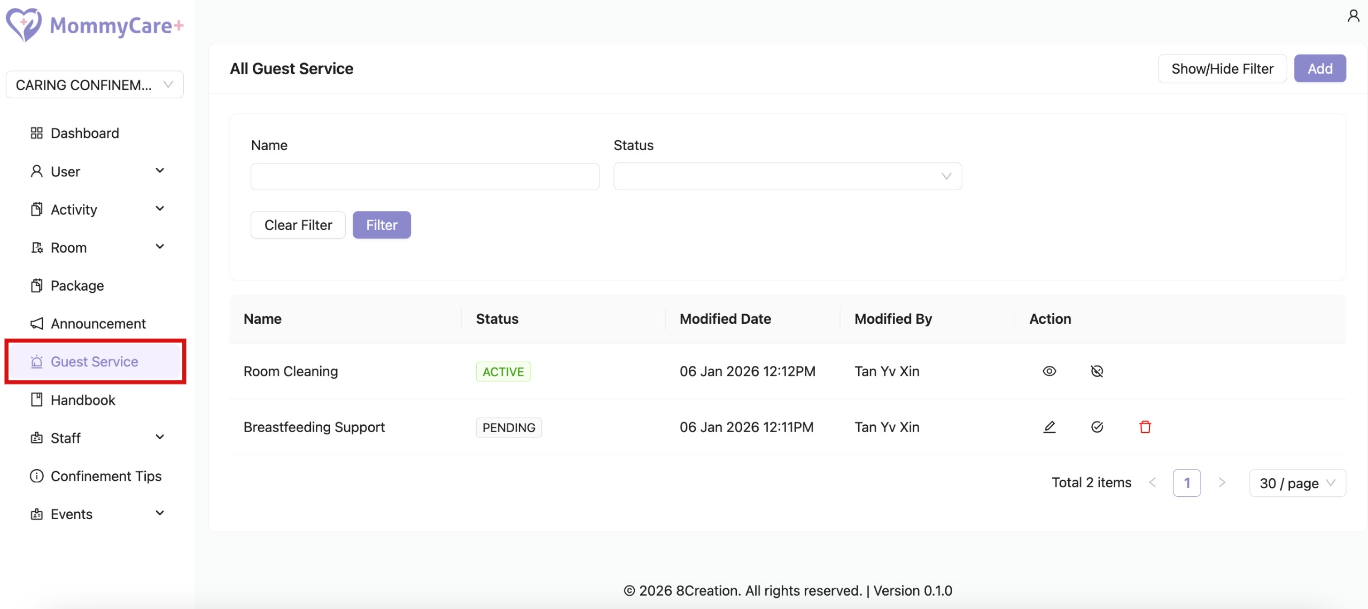The width and height of the screenshot is (1368, 609).
Task: Expand the User menu in the sidebar
Action: click(159, 171)
